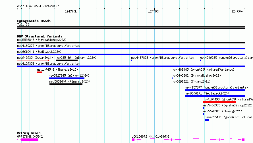Image resolution: width=253 pixels, height=143 pixels.
Task: Select the blue nsv4157677 variant bar
Action: tap(215, 90)
